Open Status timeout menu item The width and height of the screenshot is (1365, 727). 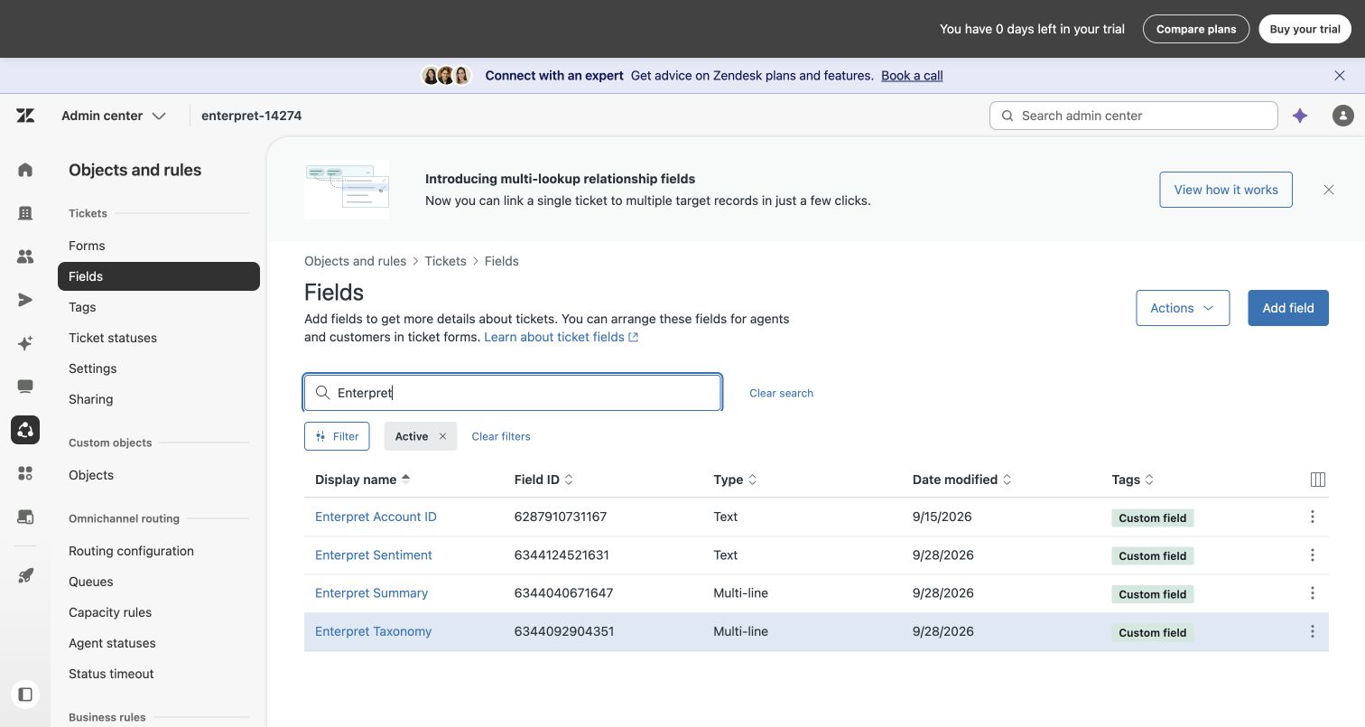[x=111, y=674]
